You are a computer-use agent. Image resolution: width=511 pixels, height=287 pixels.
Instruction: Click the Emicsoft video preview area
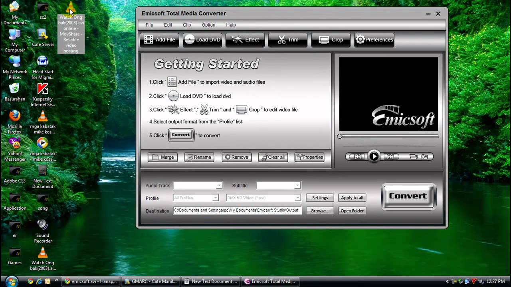point(388,94)
